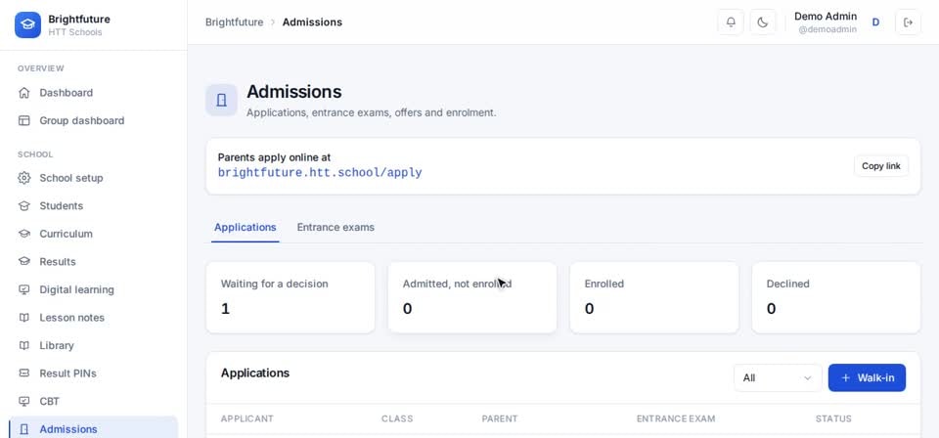
Task: Open CBT in the sidebar
Action: [94, 401]
